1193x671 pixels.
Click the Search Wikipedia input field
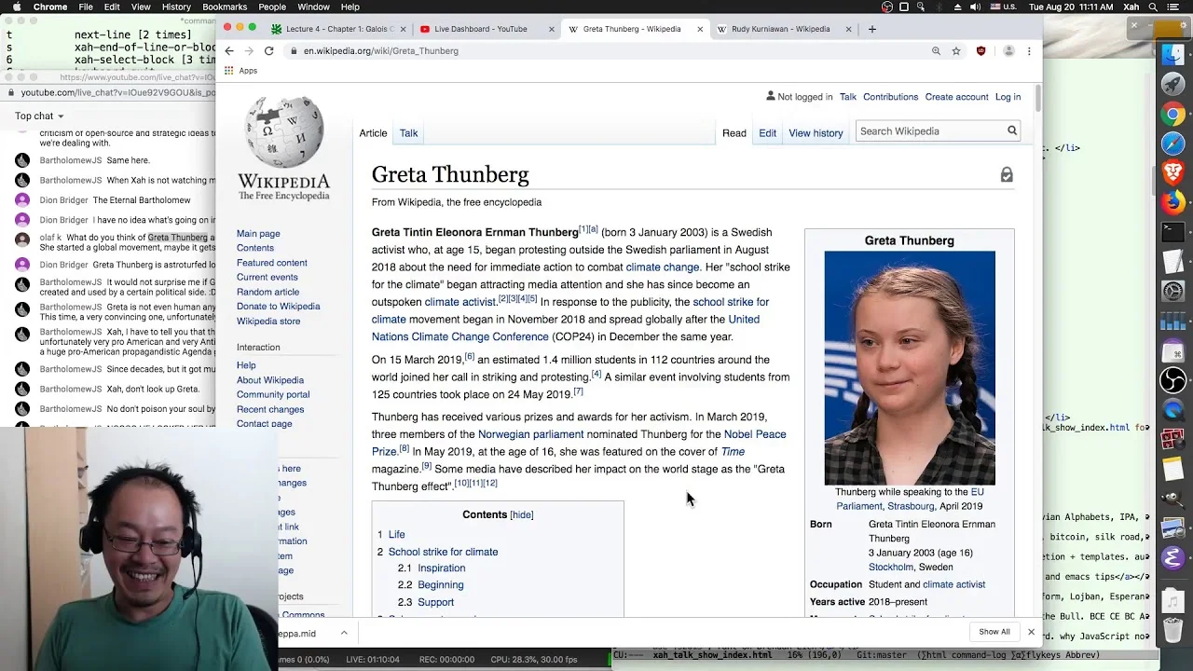point(930,131)
